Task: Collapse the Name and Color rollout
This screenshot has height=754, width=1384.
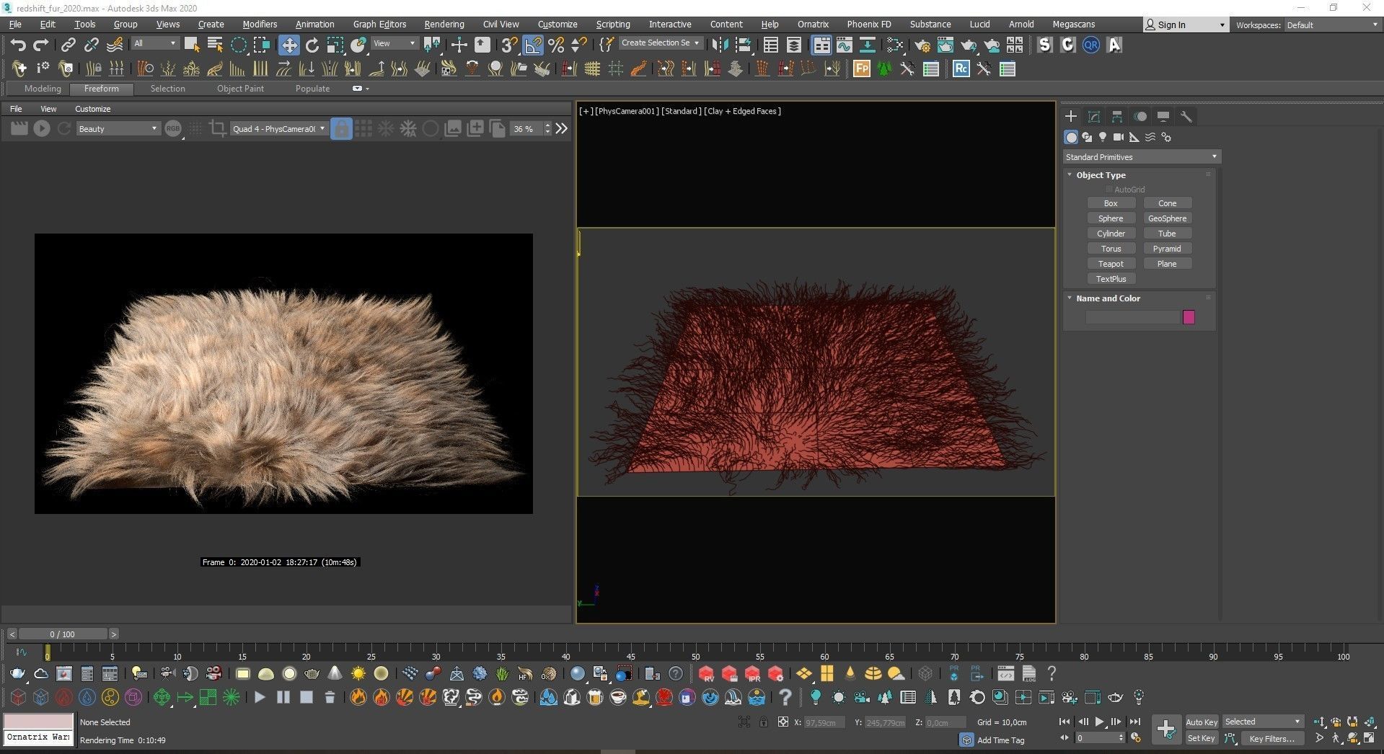Action: [1108, 298]
